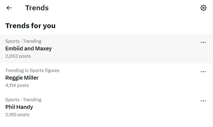Click the "Trends for you" heading

30,26
